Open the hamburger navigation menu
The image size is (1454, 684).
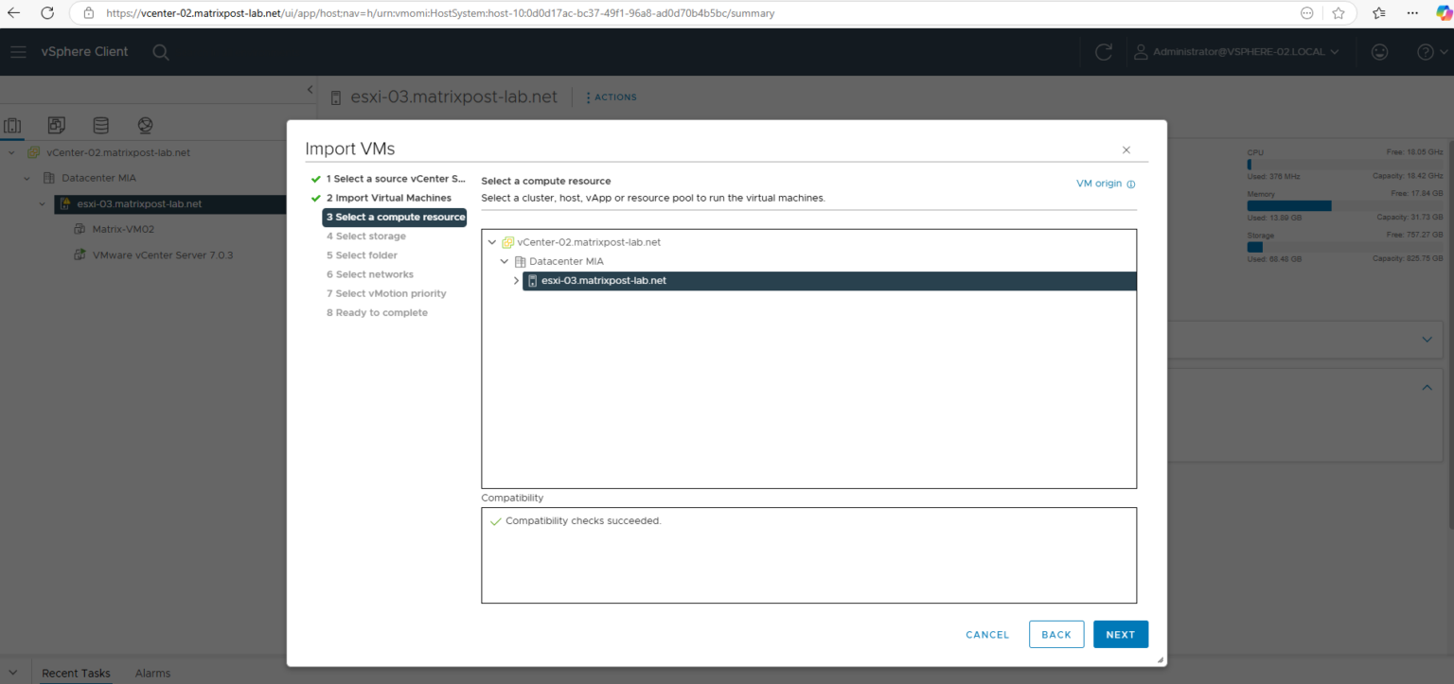pos(18,52)
